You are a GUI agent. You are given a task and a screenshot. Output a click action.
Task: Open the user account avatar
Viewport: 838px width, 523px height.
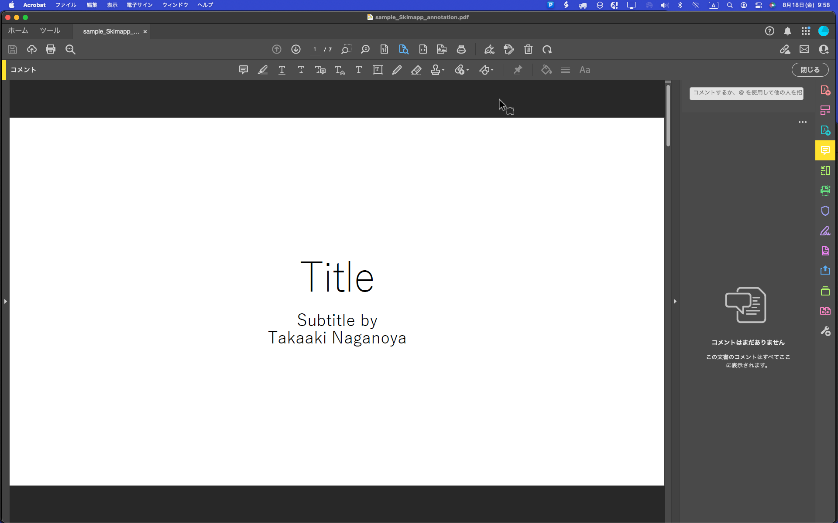point(824,31)
